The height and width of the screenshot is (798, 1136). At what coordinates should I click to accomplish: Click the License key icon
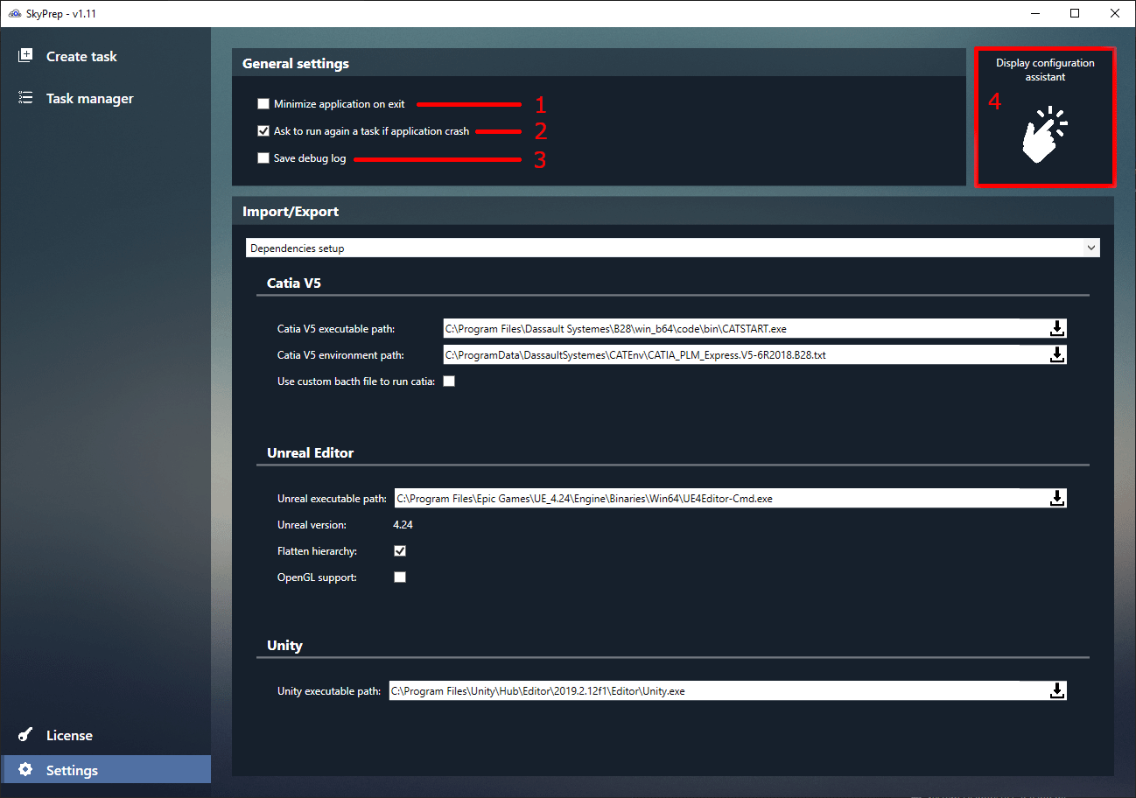(25, 735)
